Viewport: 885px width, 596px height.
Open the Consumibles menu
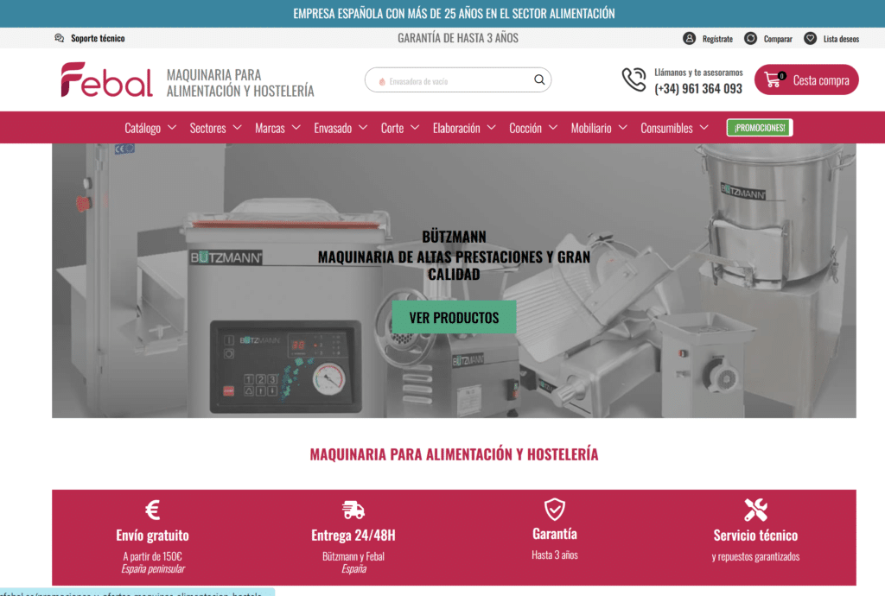click(666, 128)
